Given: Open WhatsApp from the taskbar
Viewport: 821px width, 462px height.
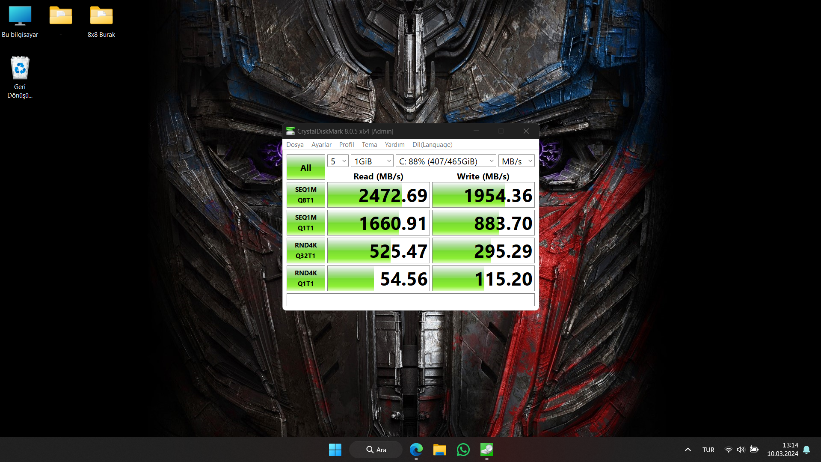Looking at the screenshot, I should click(x=463, y=450).
